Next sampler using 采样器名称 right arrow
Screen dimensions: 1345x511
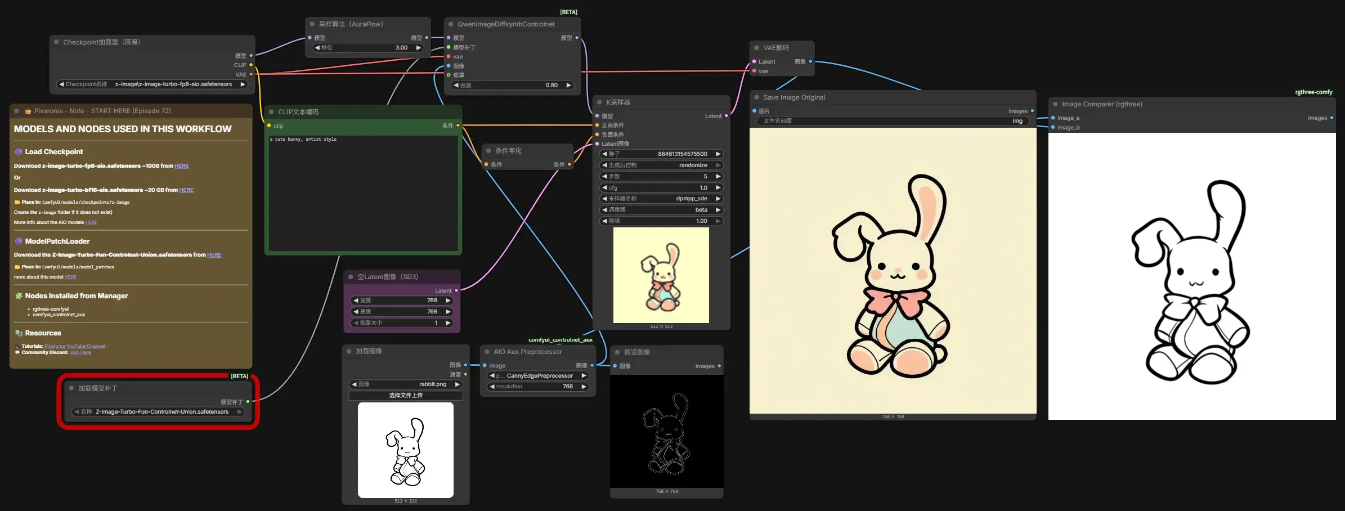[718, 199]
